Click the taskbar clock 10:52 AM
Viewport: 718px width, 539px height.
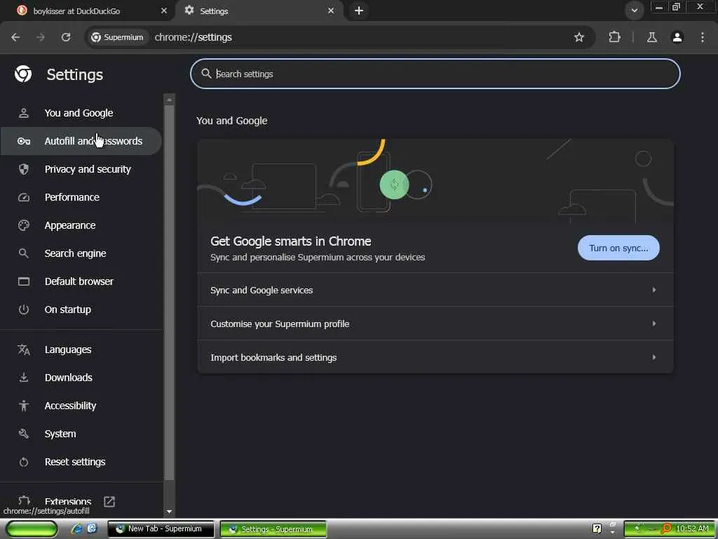[x=692, y=528]
